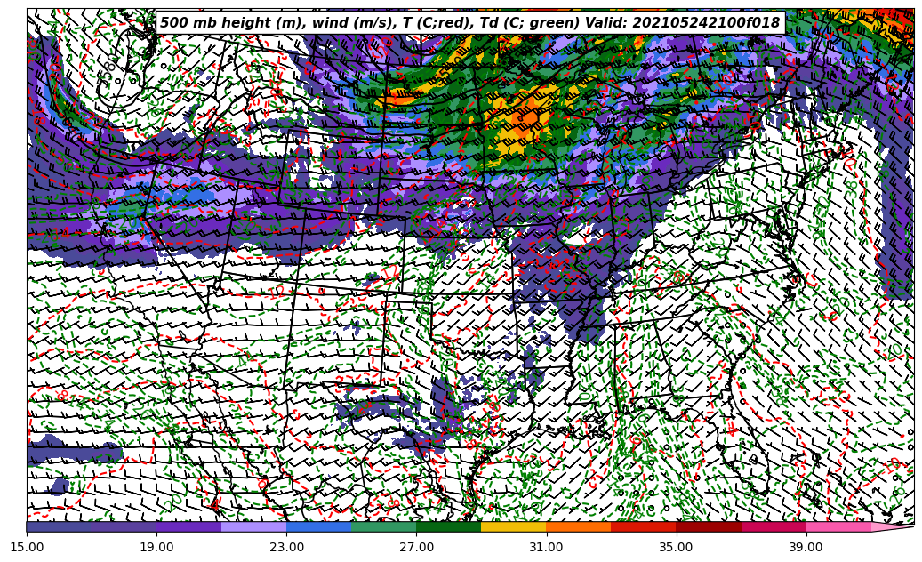The width and height of the screenshot is (922, 562).
Task: Select the bright blue colorbar segment starting at 23.00
Action: (318, 526)
